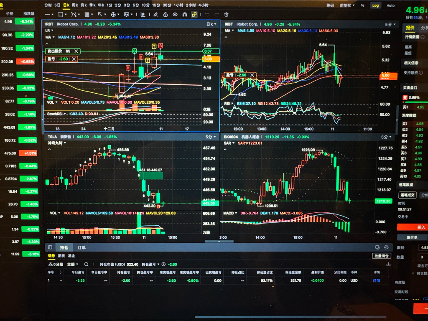
Task: Pop out the positions panel window icon
Action: click(x=377, y=247)
